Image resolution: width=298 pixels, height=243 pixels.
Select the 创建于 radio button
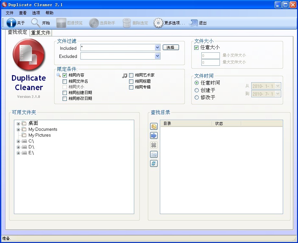197,90
